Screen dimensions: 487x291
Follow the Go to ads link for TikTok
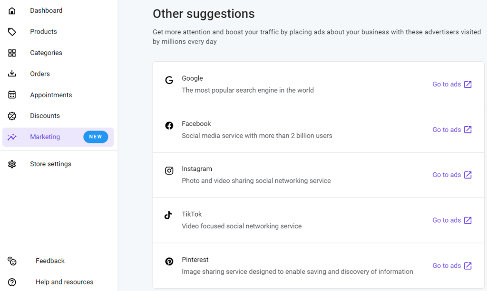pos(447,220)
